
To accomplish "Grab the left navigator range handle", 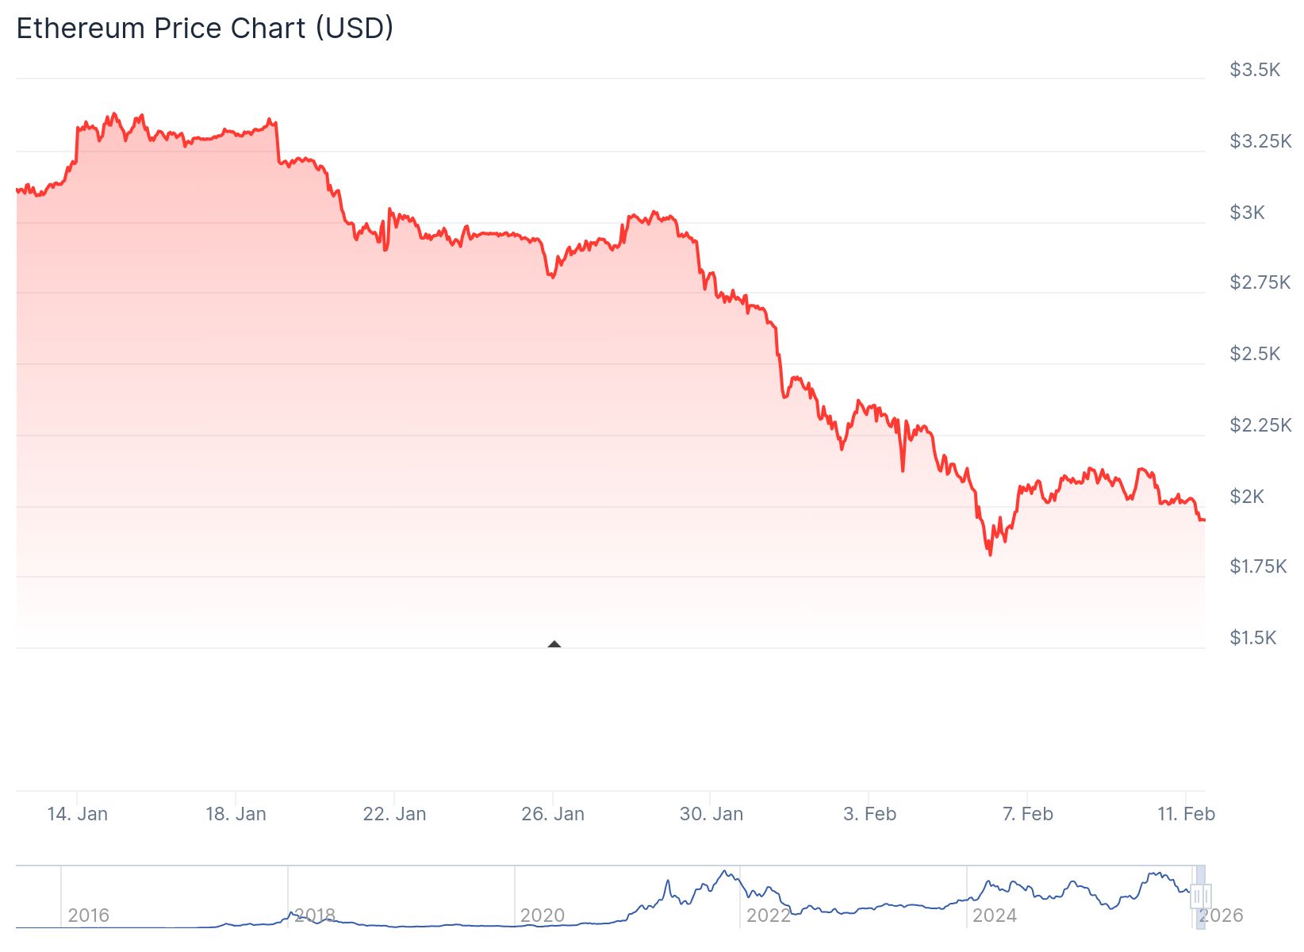I will [1197, 897].
